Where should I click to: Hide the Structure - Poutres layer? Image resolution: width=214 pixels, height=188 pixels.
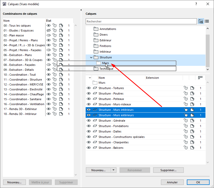pos(89,93)
